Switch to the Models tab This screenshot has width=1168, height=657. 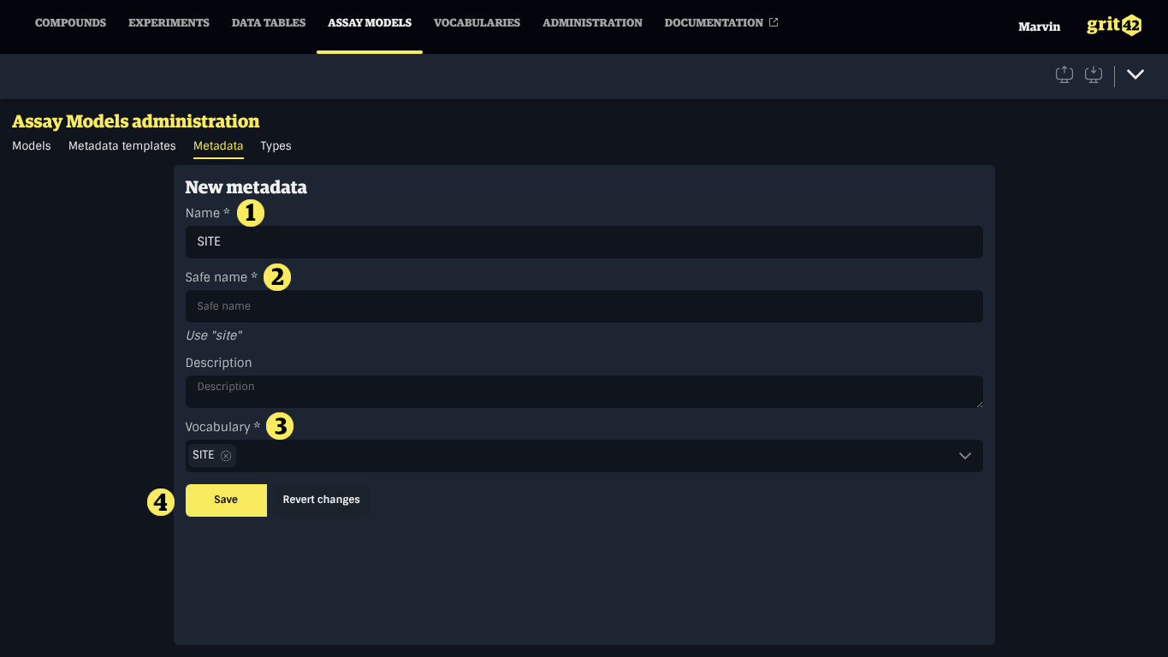32,146
